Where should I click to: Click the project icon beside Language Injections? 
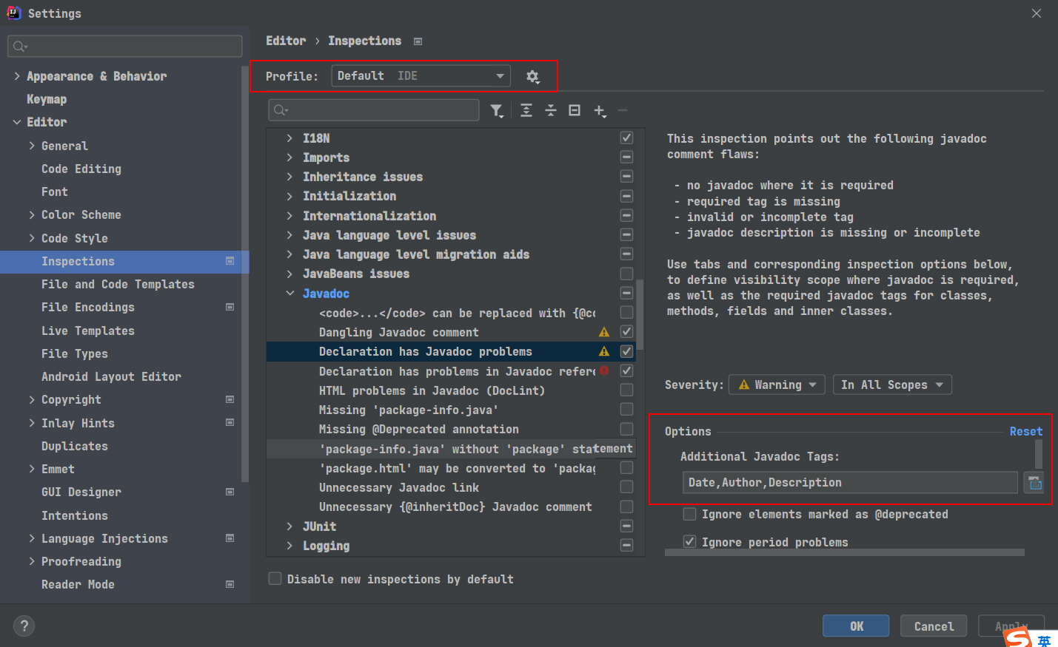[230, 538]
